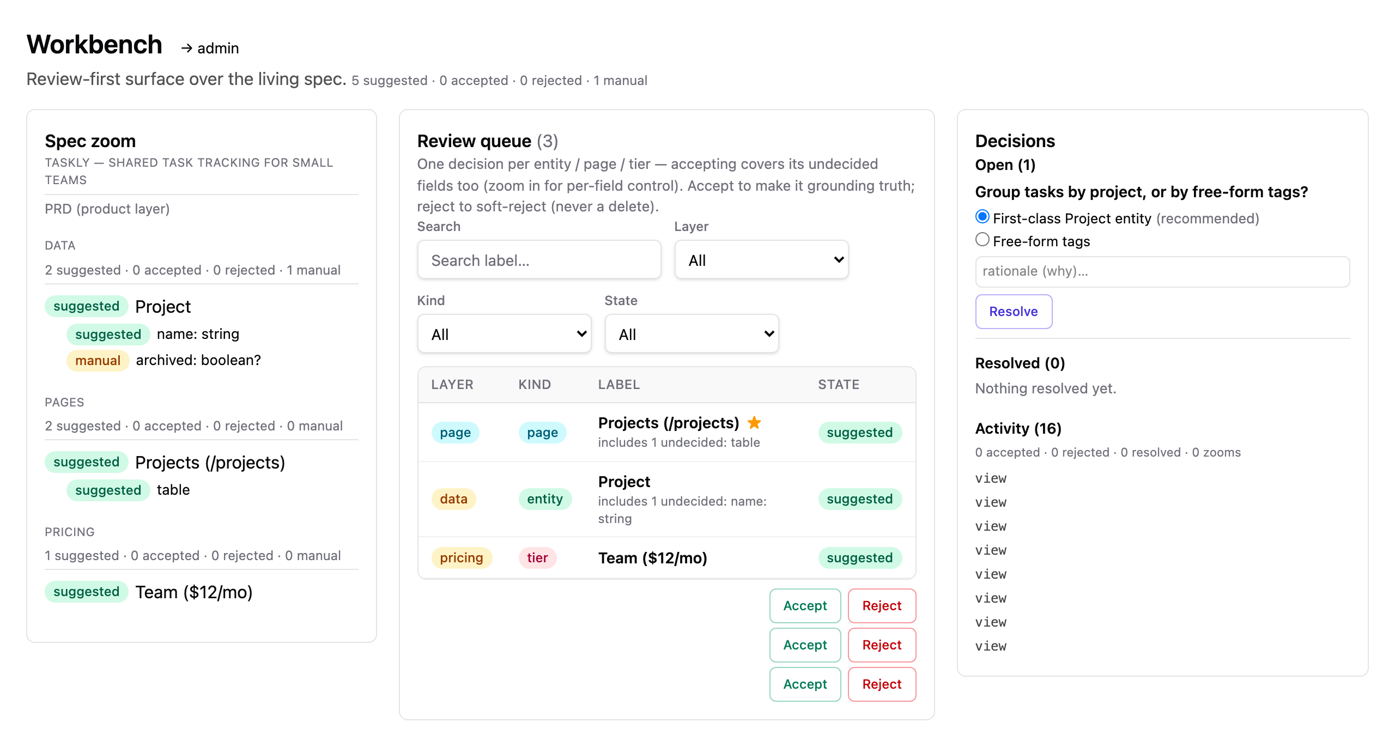Open the admin link beside Workbench
The image size is (1395, 741).
210,48
